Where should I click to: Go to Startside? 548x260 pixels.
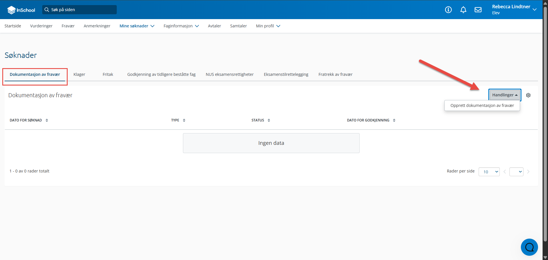(x=13, y=26)
